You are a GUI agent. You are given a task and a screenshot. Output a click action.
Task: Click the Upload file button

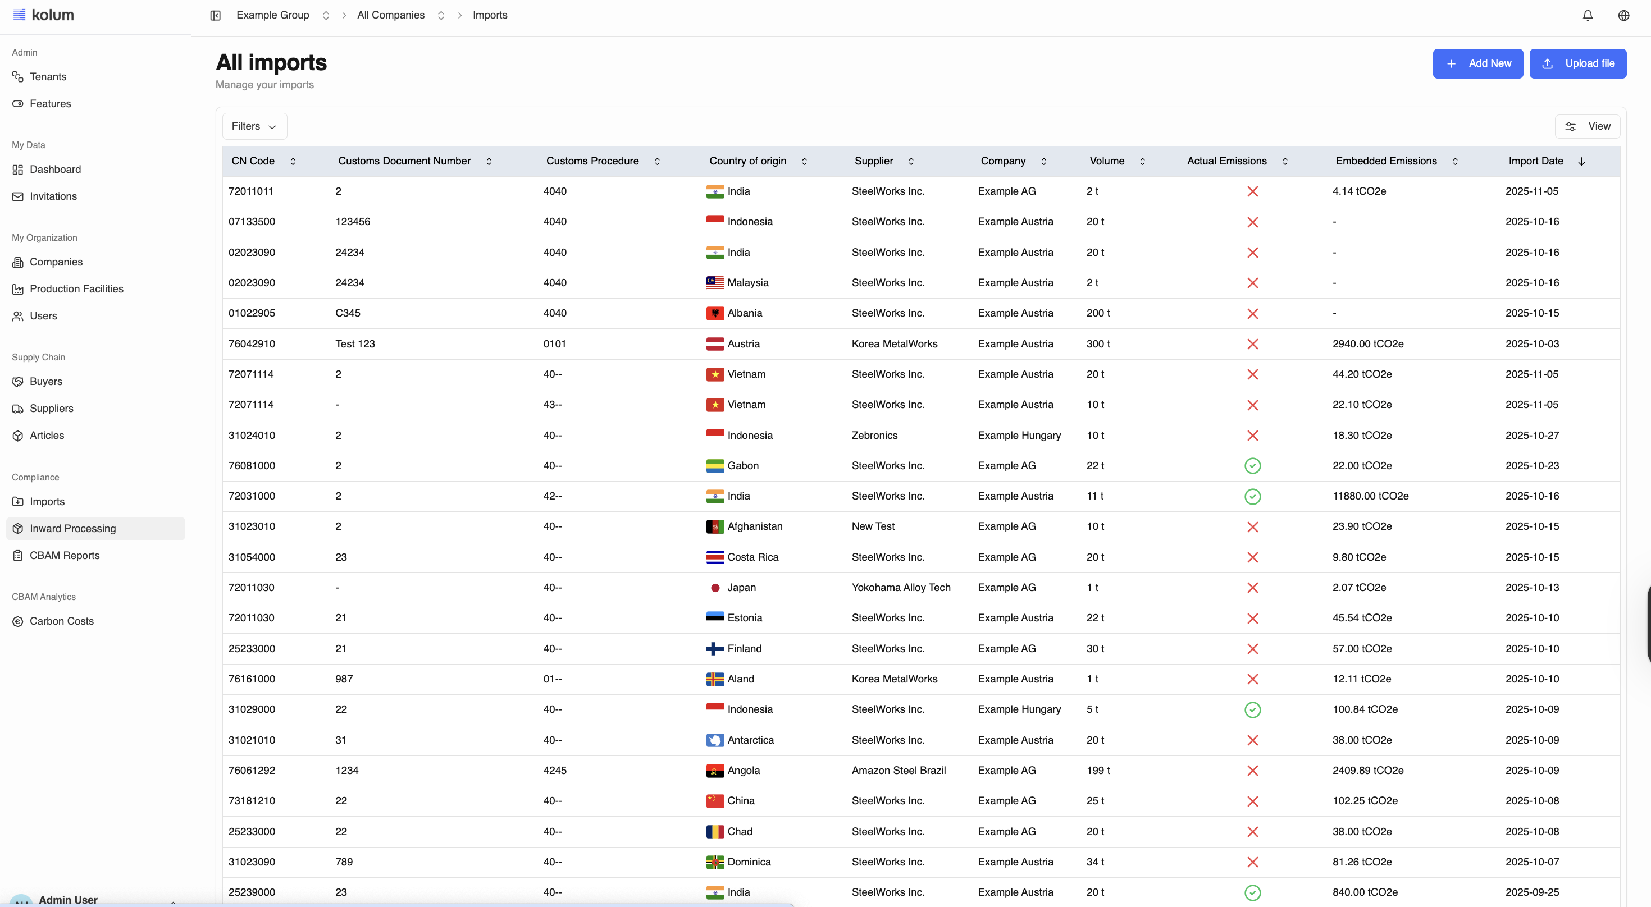1577,63
